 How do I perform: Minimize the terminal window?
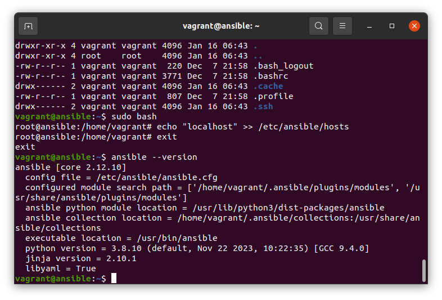(369, 26)
